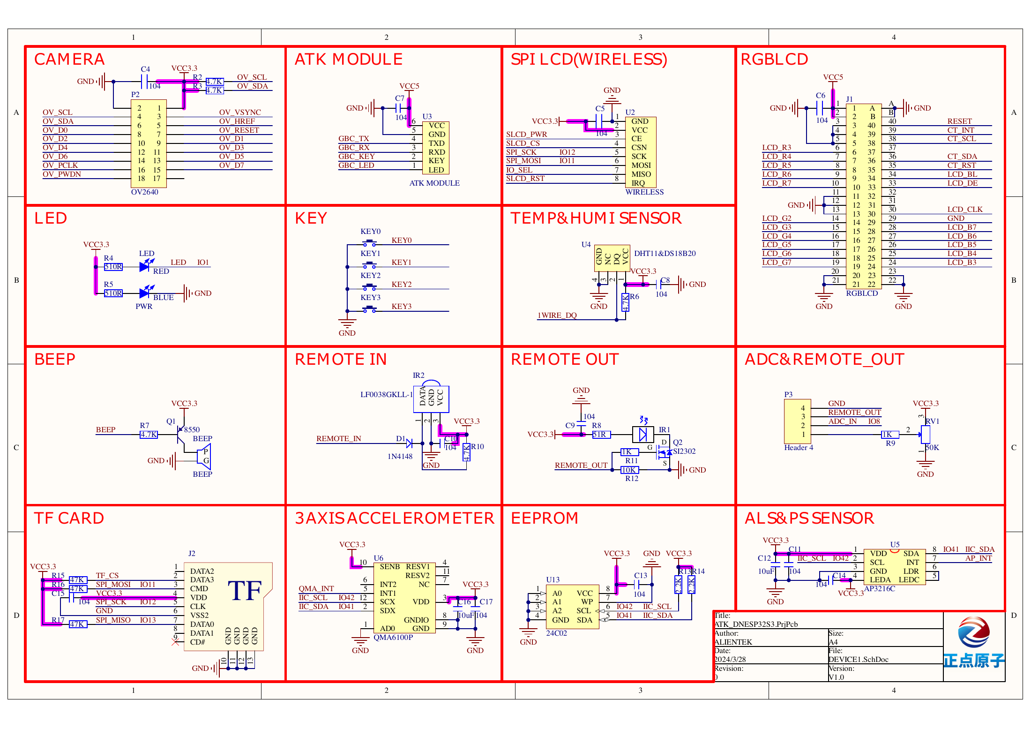Click the SLCD_PWR net label
Viewport: 1031px width, 729px height.
(x=527, y=135)
